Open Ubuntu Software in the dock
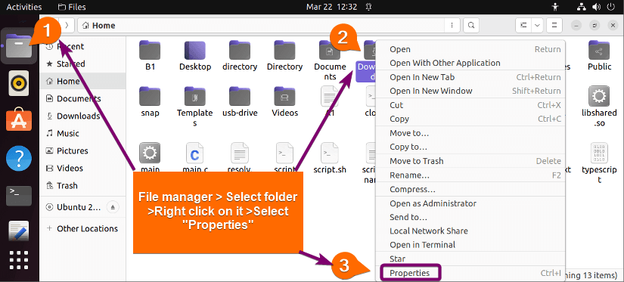This screenshot has height=282, width=624. click(x=19, y=120)
